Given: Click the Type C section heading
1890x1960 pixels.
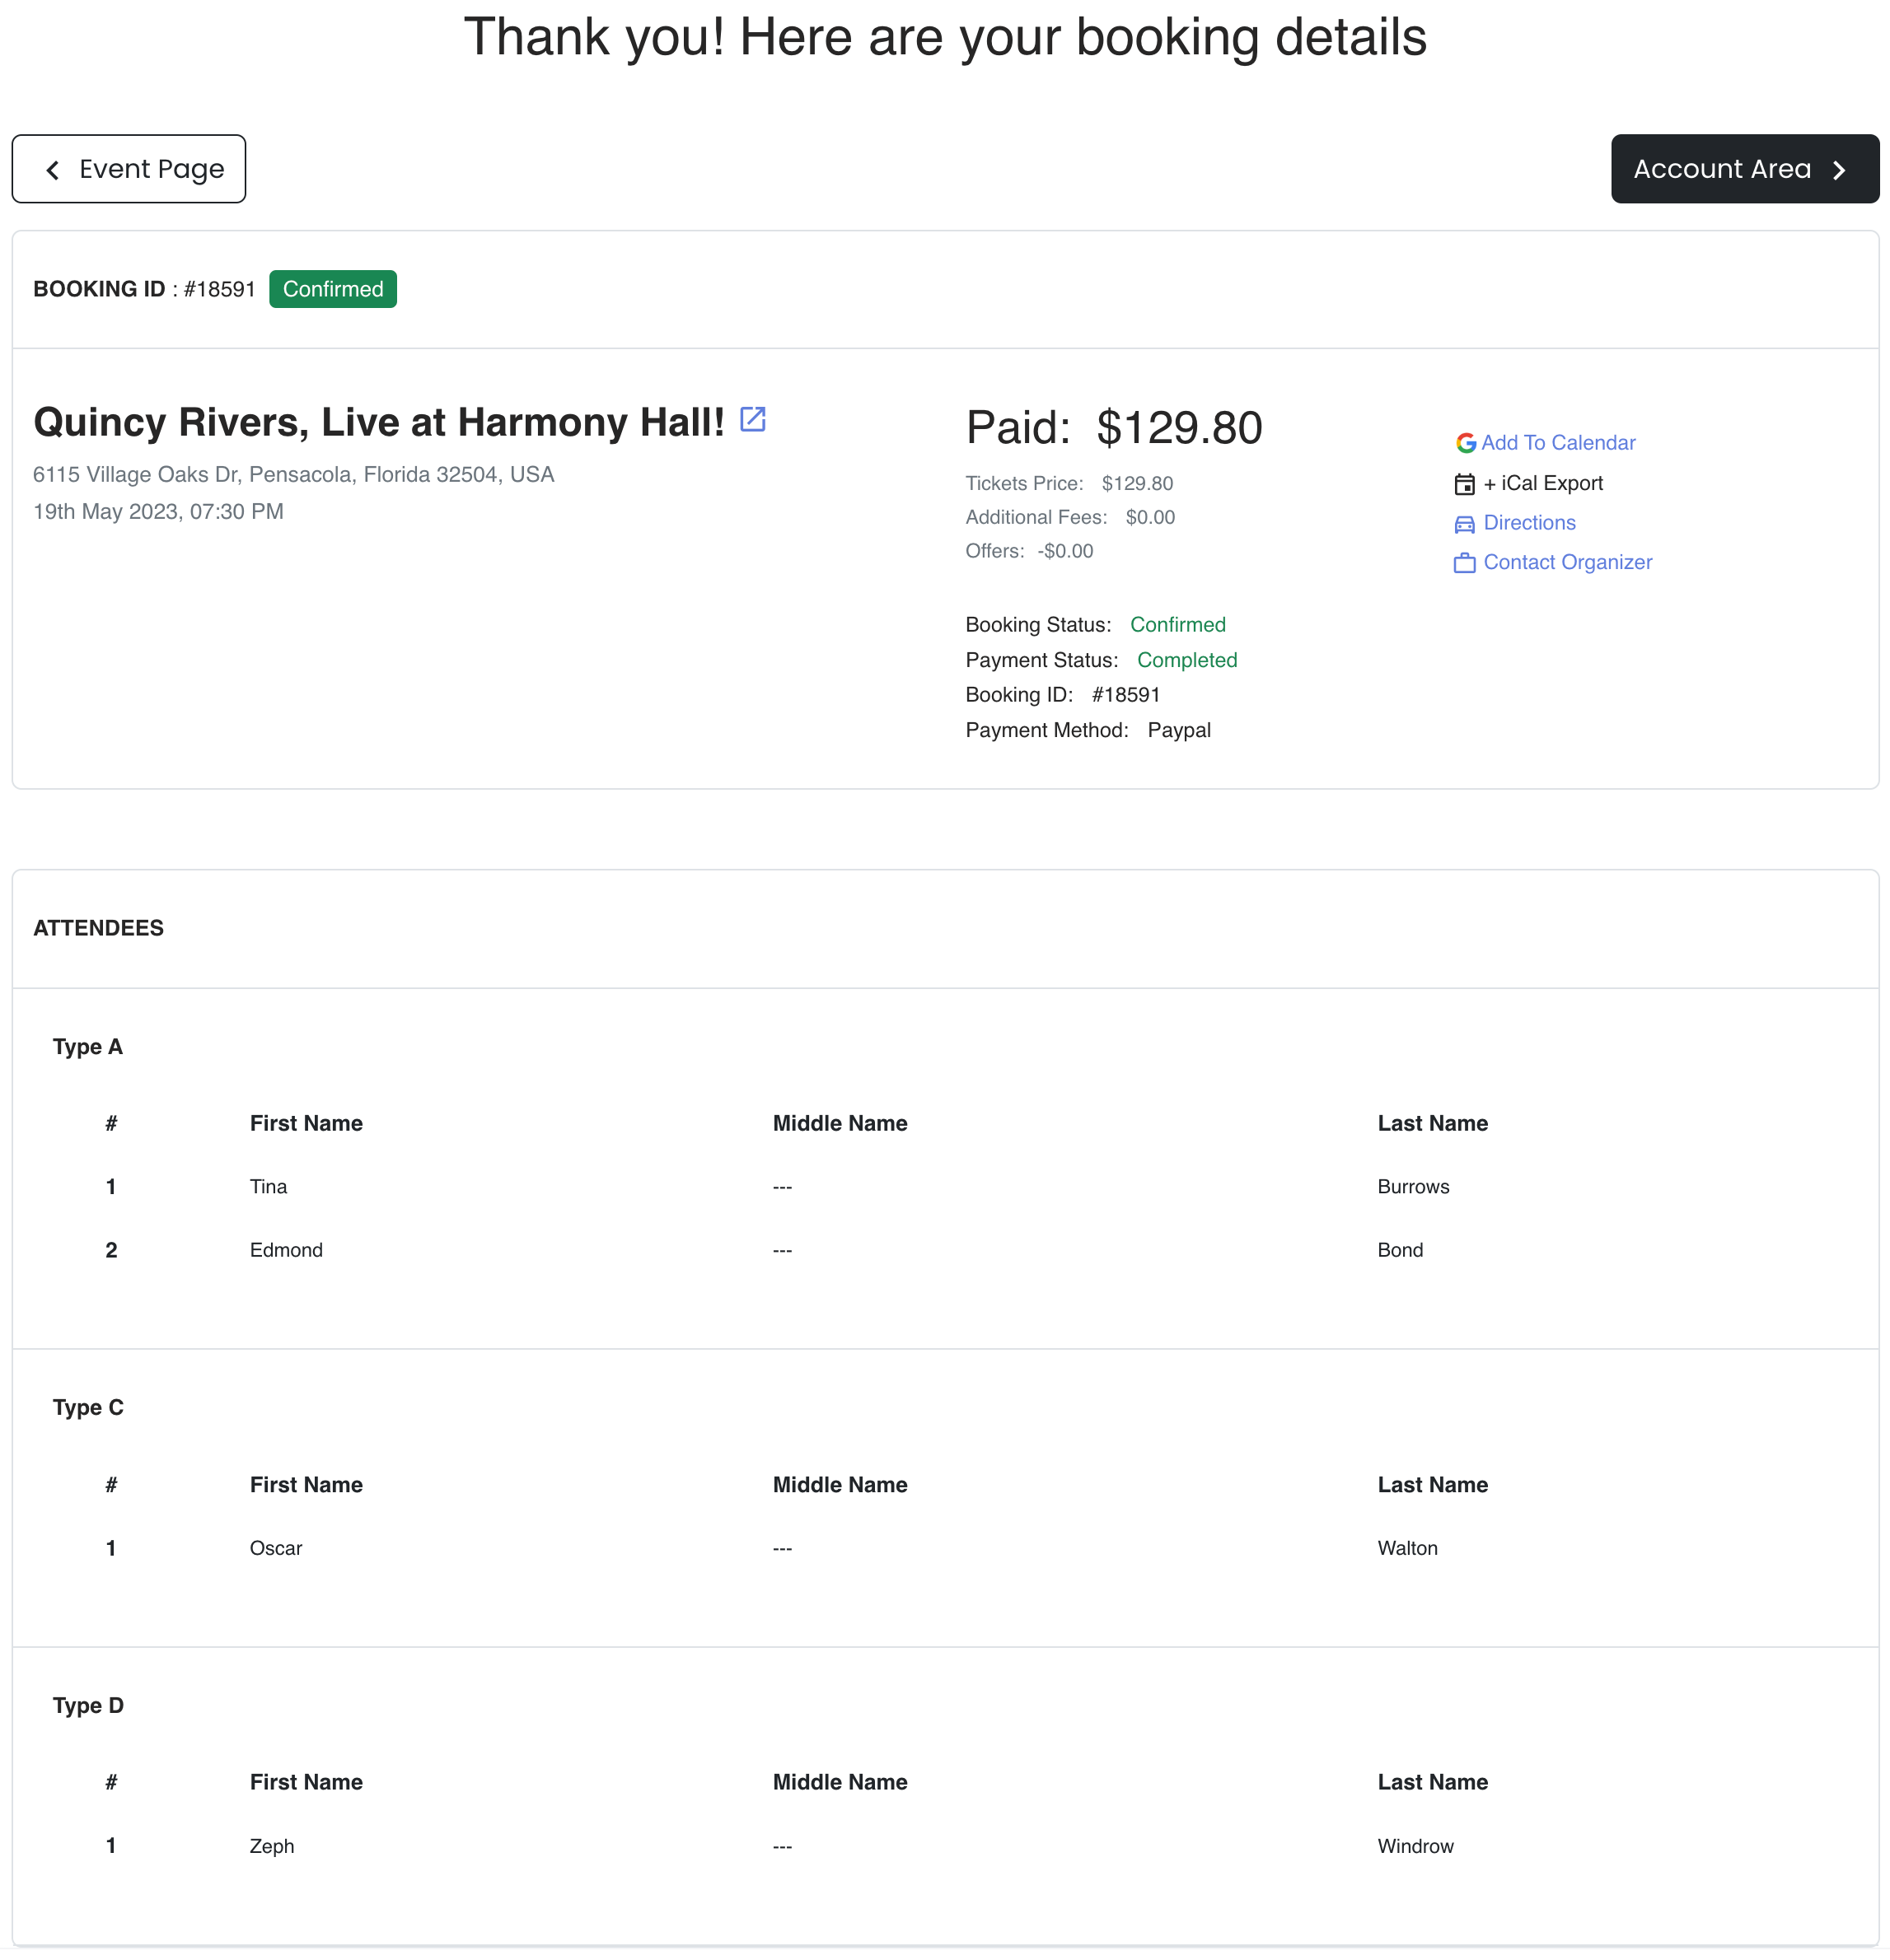Looking at the screenshot, I should click(88, 1408).
